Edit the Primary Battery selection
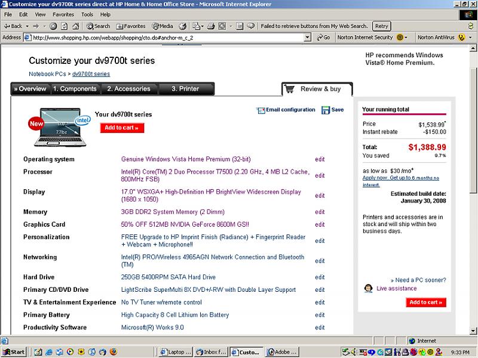The image size is (478, 358). click(320, 315)
